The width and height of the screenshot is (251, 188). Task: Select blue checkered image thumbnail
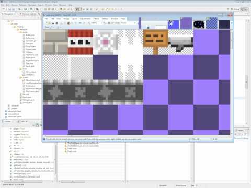211,23
